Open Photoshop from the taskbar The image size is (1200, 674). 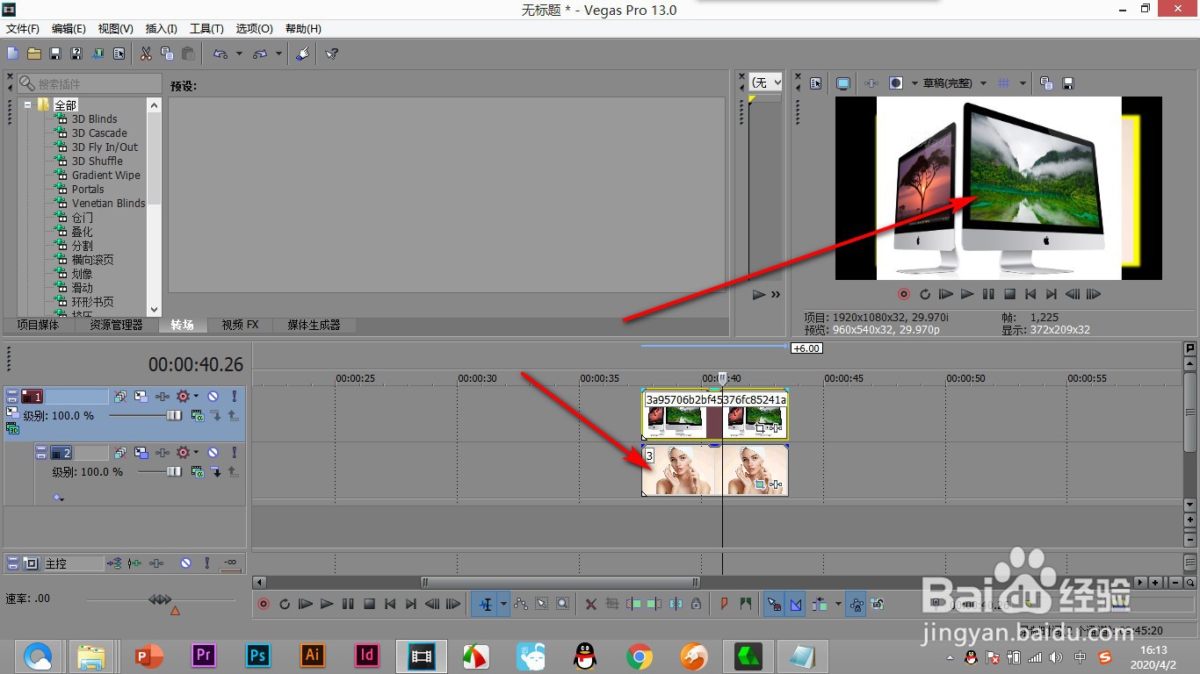(257, 656)
